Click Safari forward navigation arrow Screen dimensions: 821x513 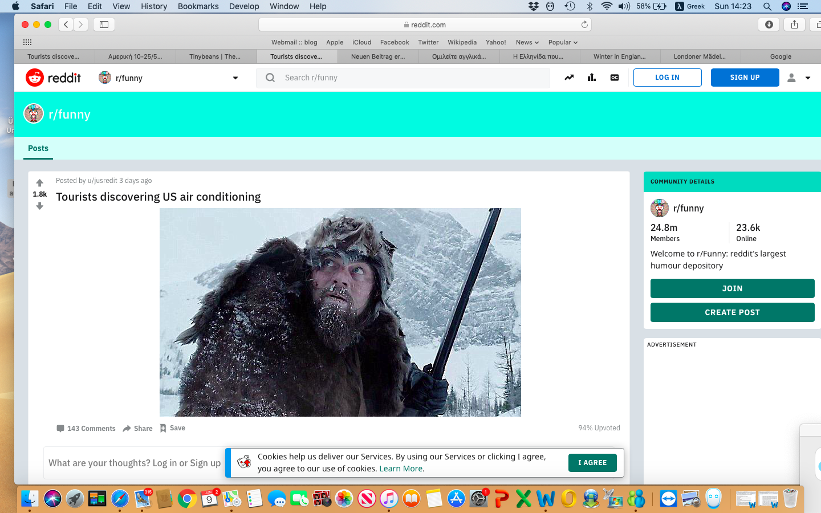click(81, 25)
